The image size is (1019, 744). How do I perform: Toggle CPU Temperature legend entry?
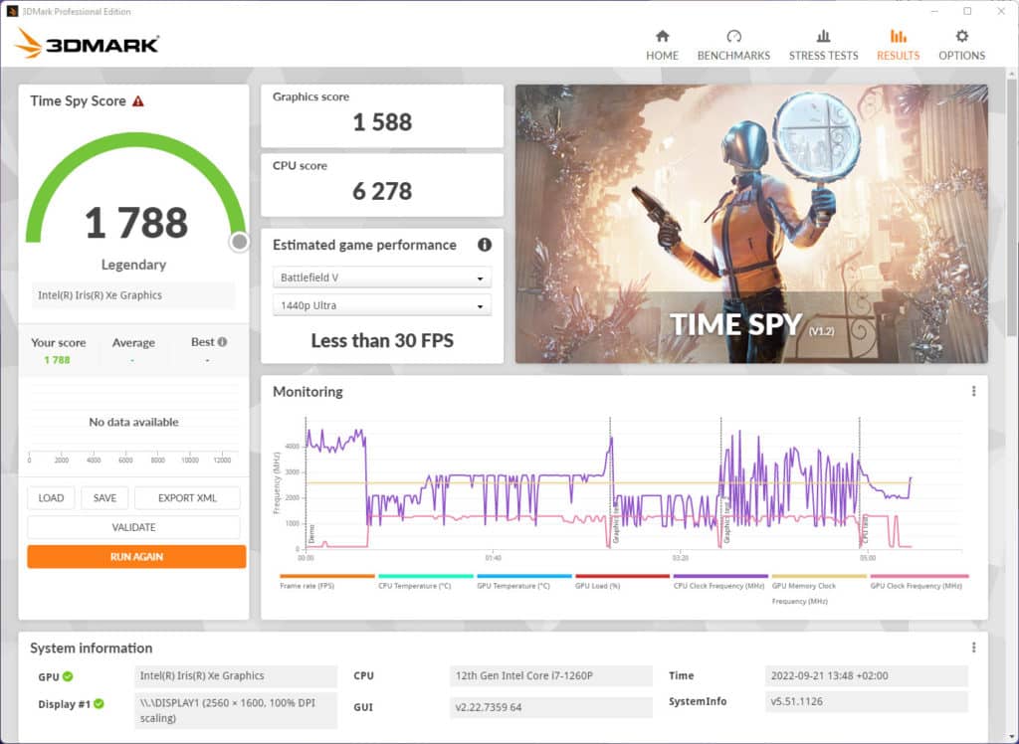tap(426, 582)
